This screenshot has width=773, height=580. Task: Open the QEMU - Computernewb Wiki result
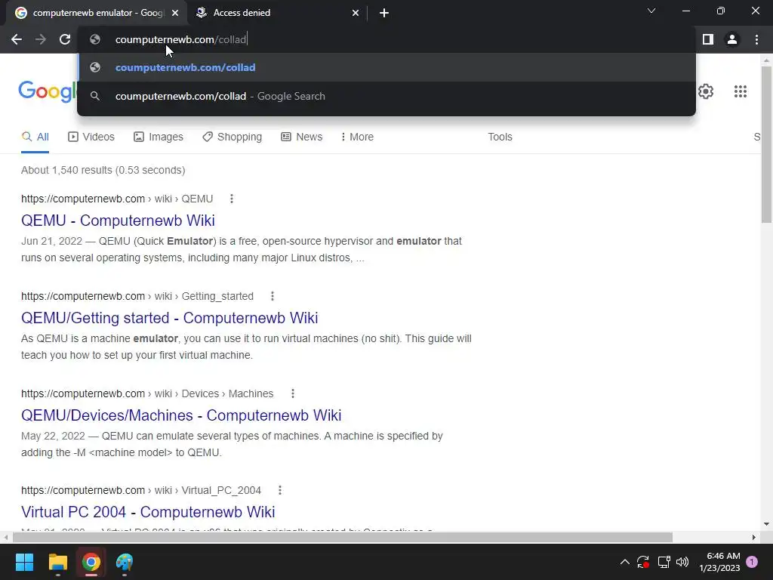point(118,221)
